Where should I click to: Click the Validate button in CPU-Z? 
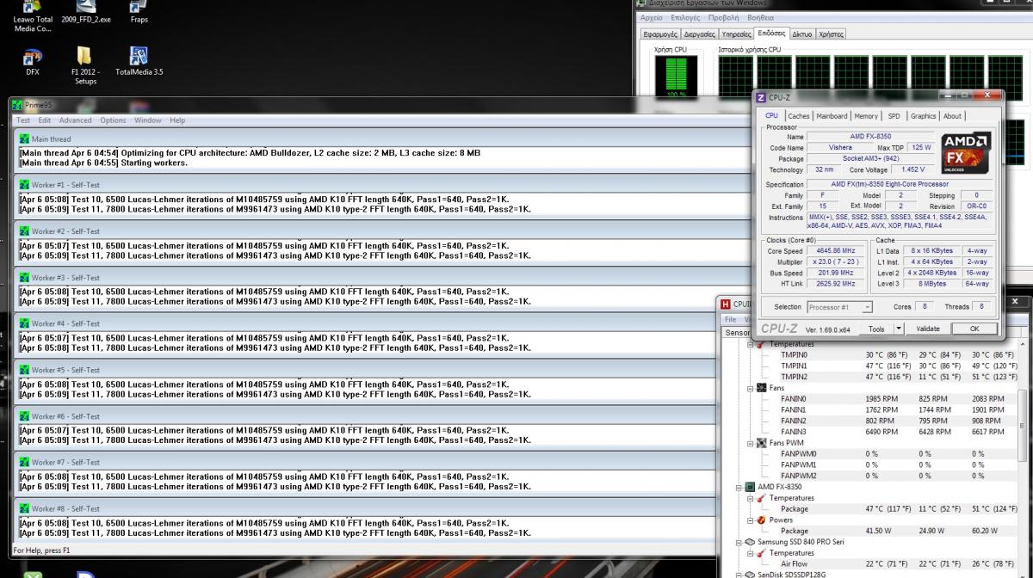click(x=928, y=329)
